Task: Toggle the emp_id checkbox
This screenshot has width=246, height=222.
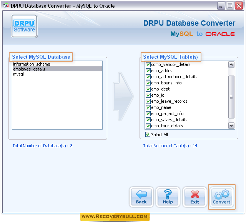Action: [148, 95]
